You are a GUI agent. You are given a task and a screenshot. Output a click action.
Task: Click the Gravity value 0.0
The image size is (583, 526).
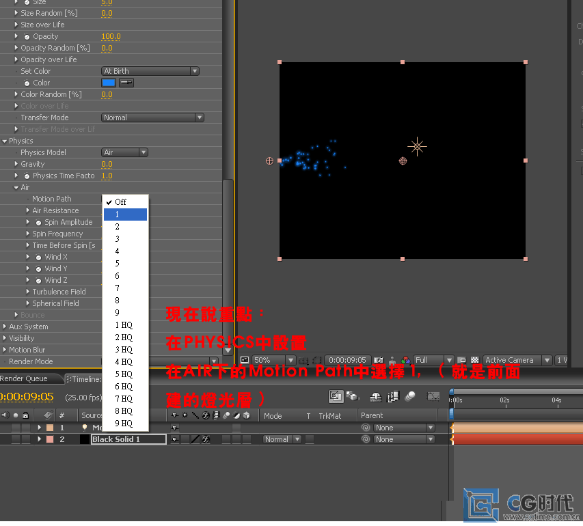point(107,164)
